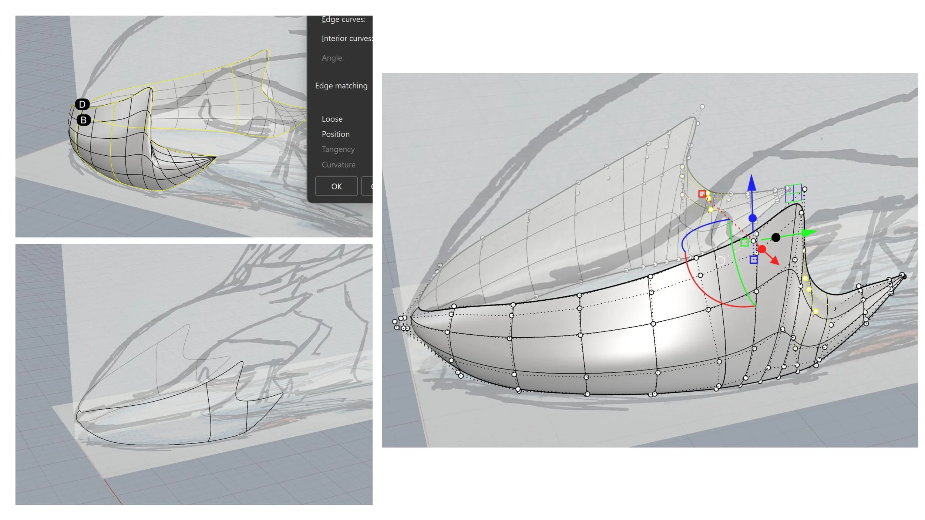This screenshot has height=520, width=925.
Task: Choose the Curvature edge matching option
Action: (x=338, y=165)
